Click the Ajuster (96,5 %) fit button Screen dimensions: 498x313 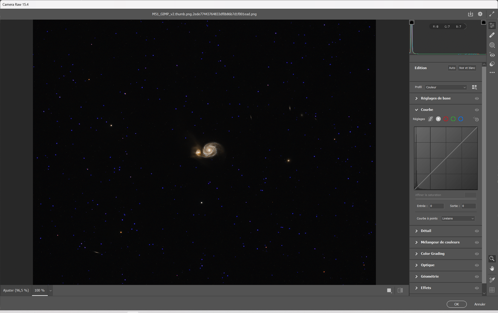pyautogui.click(x=16, y=290)
